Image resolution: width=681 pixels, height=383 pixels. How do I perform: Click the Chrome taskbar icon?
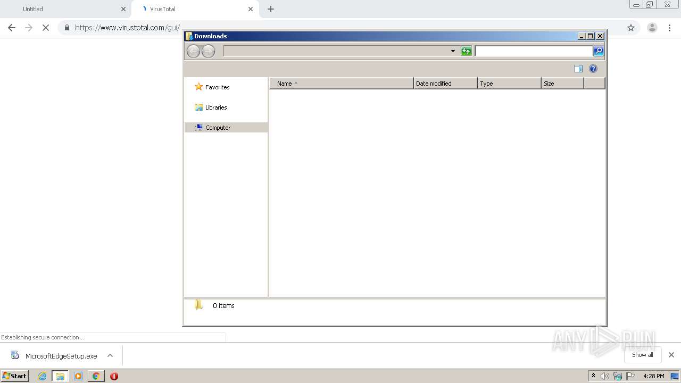96,376
